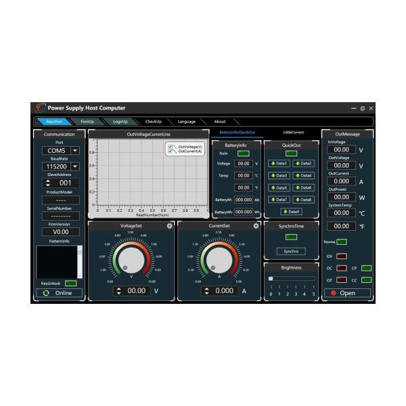Open VoltageSet gear settings

[x=170, y=225]
